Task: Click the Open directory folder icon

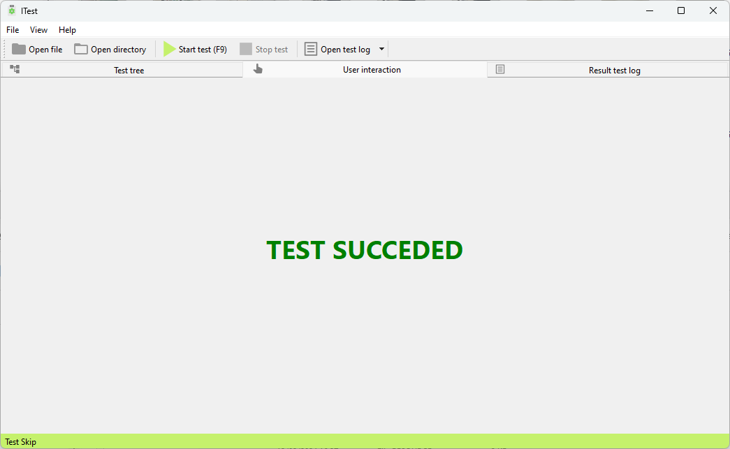Action: pyautogui.click(x=81, y=49)
